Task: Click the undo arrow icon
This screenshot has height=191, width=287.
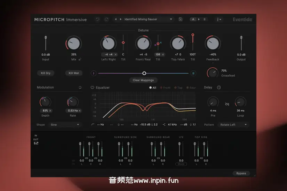Action: [97, 19]
